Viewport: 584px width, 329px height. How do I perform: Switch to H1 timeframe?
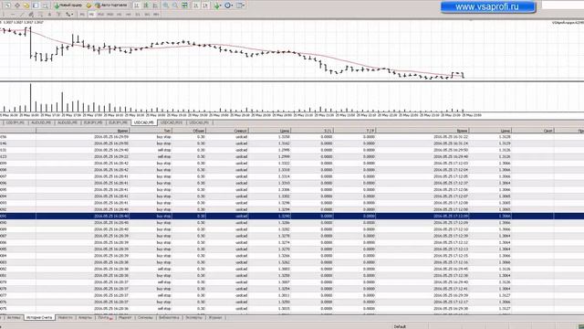[120, 15]
